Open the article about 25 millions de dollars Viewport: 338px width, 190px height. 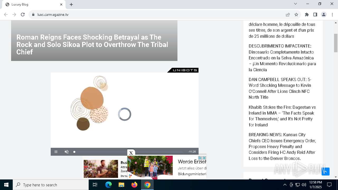pyautogui.click(x=282, y=30)
